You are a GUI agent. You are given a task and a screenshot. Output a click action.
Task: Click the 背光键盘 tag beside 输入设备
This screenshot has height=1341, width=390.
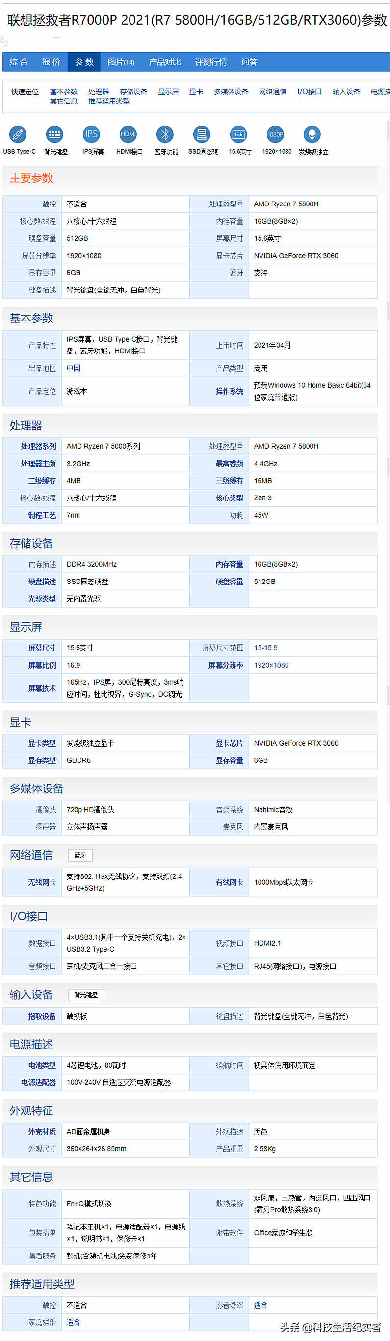coord(86,995)
